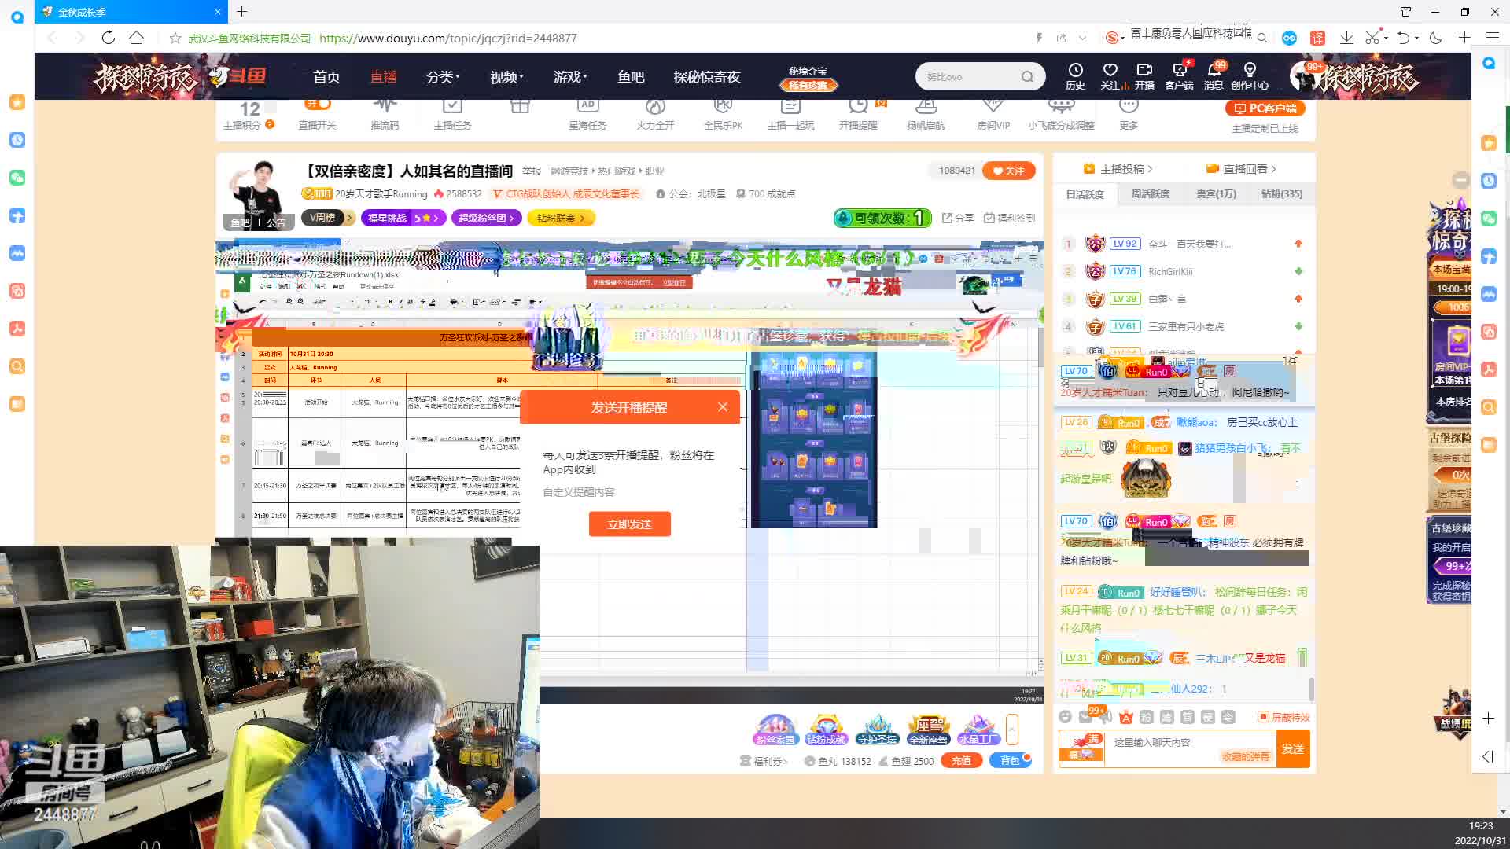Open the 直播 live menu item

coord(383,76)
